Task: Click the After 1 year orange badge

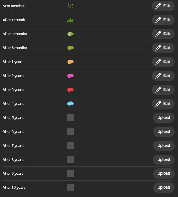Action: pos(70,62)
